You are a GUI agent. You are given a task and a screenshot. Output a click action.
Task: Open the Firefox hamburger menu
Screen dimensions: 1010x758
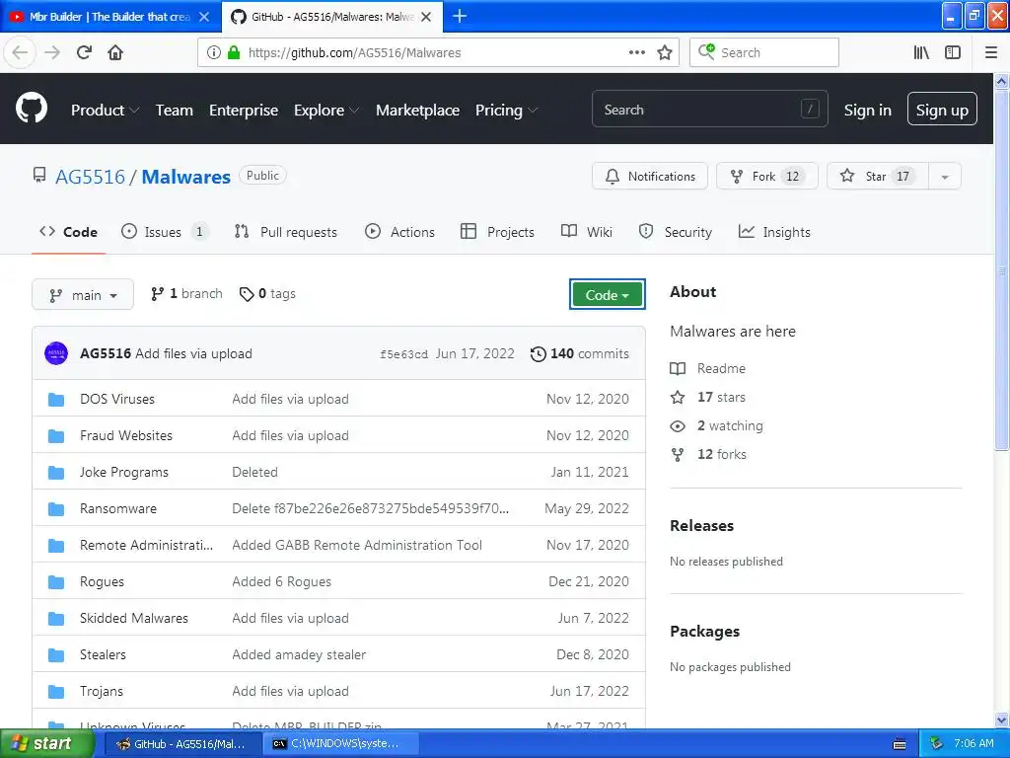point(990,52)
